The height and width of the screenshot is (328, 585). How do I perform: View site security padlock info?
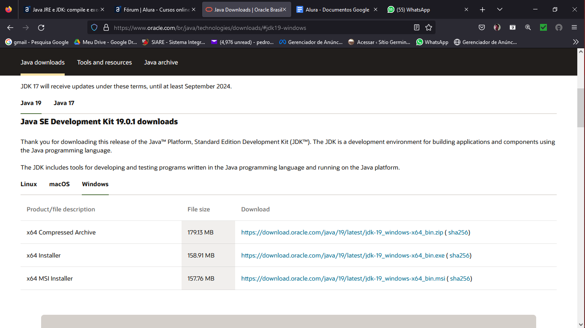coord(106,28)
